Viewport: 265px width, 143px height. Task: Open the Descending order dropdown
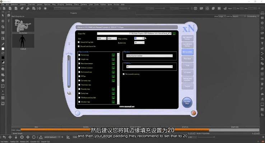(x=253, y=16)
